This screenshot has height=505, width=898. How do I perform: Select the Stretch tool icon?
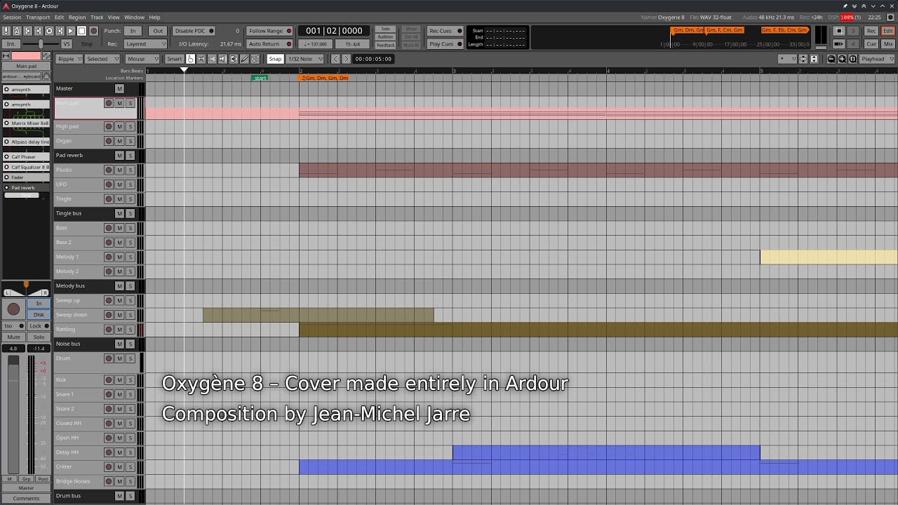234,59
